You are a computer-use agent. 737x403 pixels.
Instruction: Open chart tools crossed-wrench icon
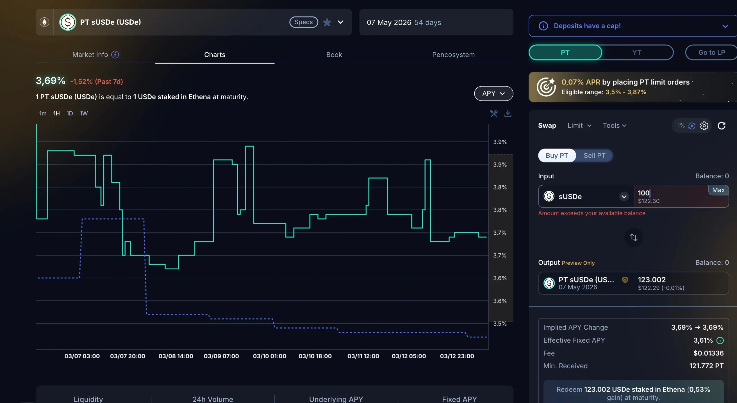494,113
